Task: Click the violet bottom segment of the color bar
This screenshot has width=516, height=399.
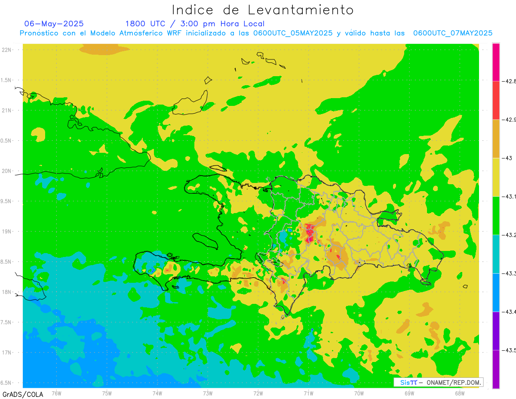Action: pyautogui.click(x=496, y=369)
